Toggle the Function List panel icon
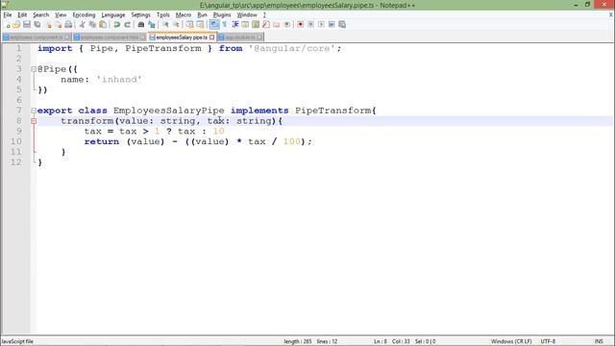Screen dimensions: 615x346 pos(266,25)
